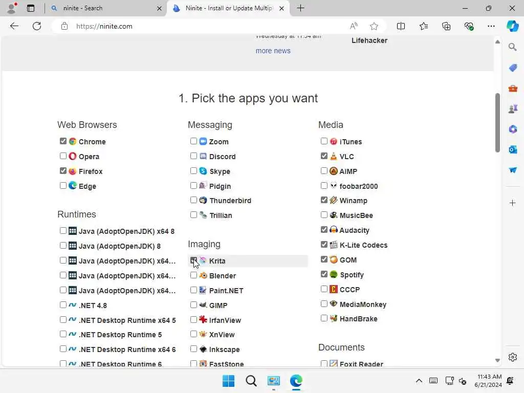Tick the .NET 4.8 checkbox
Screen dimensions: 524x393
tap(63, 305)
